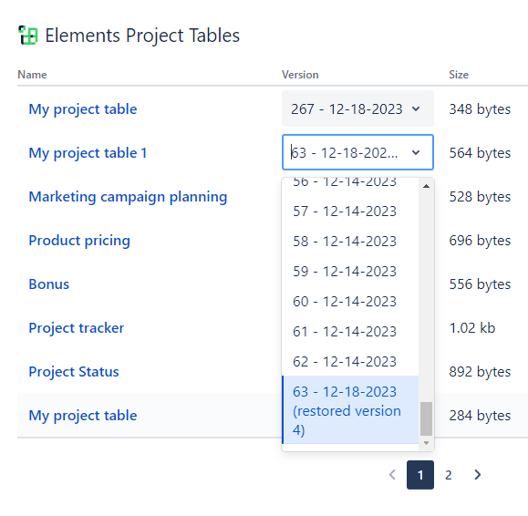Open My project table 1 link
The height and width of the screenshot is (516, 528).
(x=88, y=153)
